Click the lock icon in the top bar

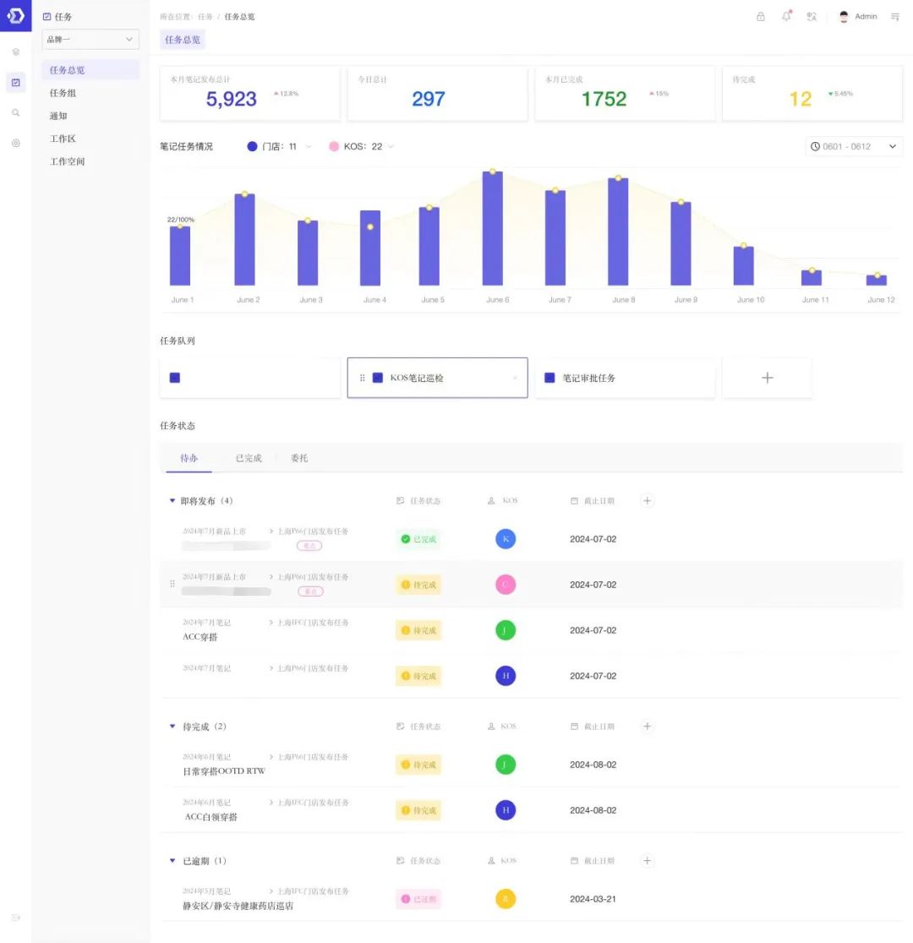pyautogui.click(x=760, y=17)
